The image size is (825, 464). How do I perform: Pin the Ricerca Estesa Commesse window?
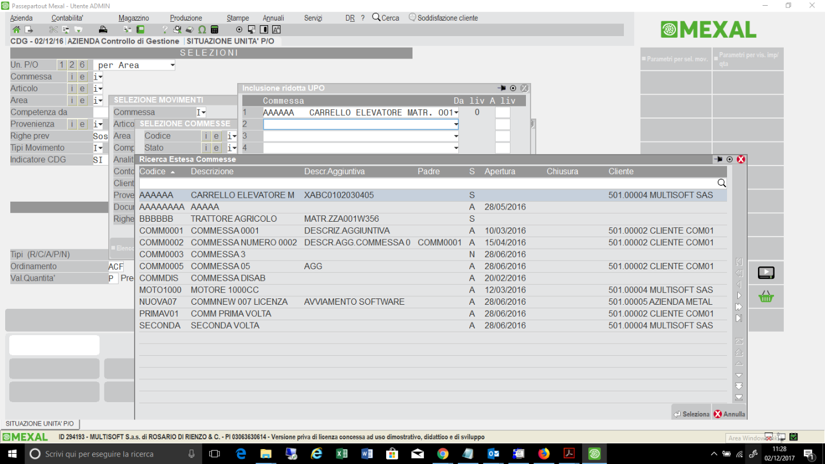pos(718,159)
